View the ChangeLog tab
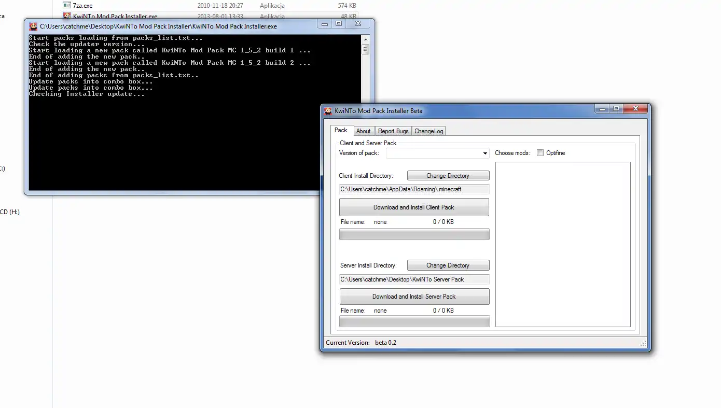 429,131
